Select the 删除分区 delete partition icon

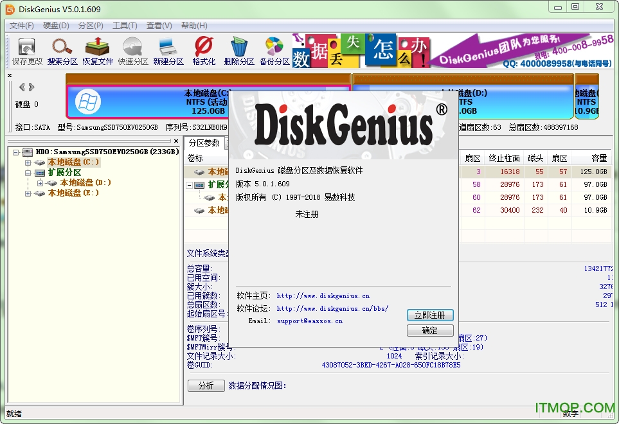(239, 51)
